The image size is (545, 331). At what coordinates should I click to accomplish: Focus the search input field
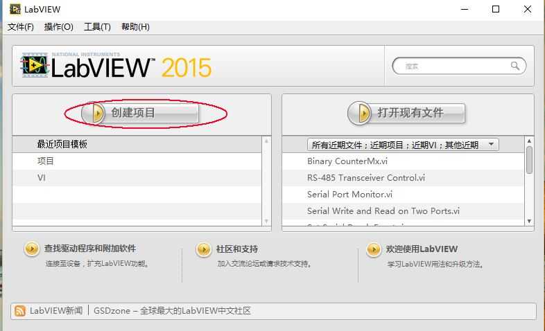(459, 66)
